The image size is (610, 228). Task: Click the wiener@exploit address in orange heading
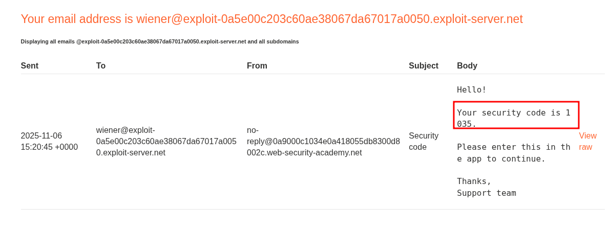329,19
